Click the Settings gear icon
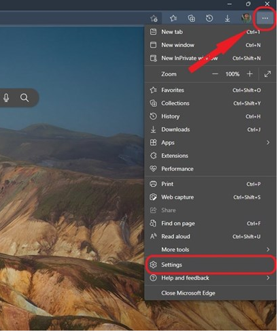This screenshot has height=332, width=278. [x=154, y=265]
